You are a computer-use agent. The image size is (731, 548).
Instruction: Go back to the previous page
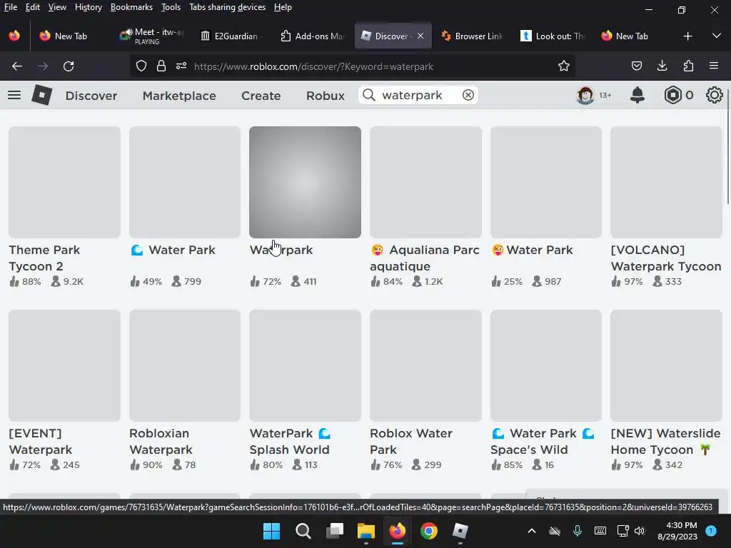pyautogui.click(x=17, y=66)
